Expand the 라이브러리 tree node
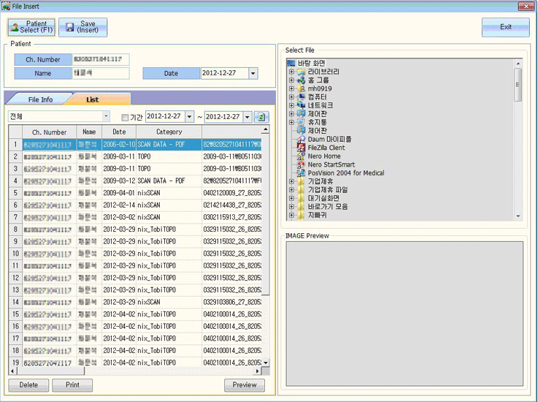This screenshot has width=538, height=402. coord(292,72)
